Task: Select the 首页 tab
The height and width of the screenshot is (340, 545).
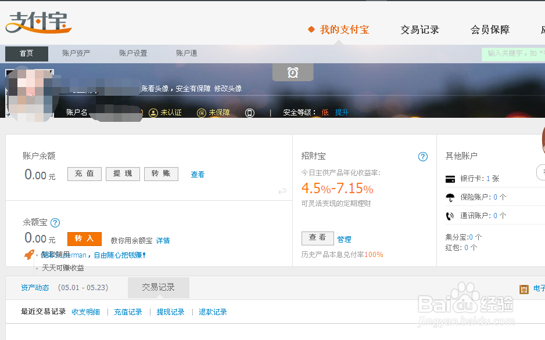Action: point(26,53)
